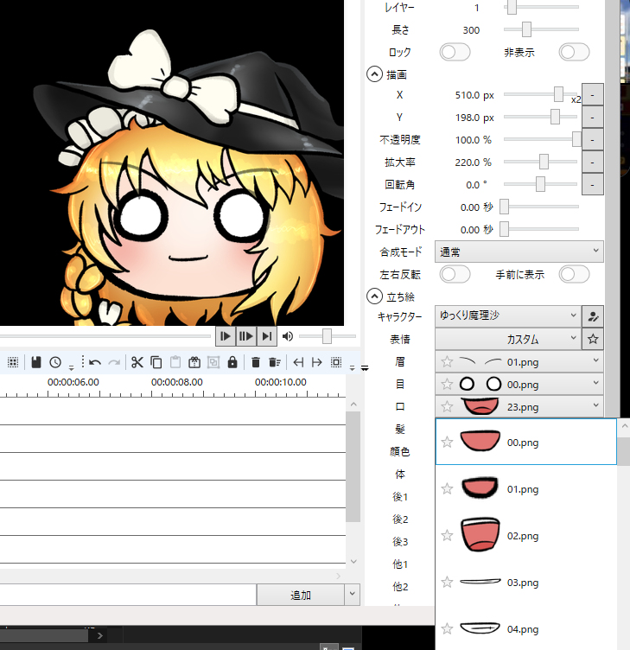This screenshot has width=630, height=650.
Task: Open the 眉 01.png dropdown
Action: [519, 362]
